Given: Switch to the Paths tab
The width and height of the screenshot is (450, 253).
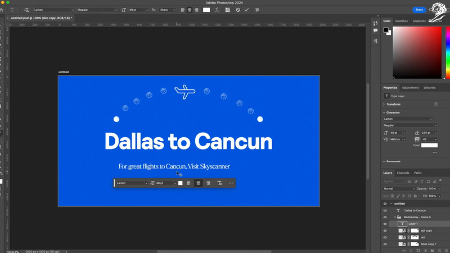Looking at the screenshot, I should point(417,173).
